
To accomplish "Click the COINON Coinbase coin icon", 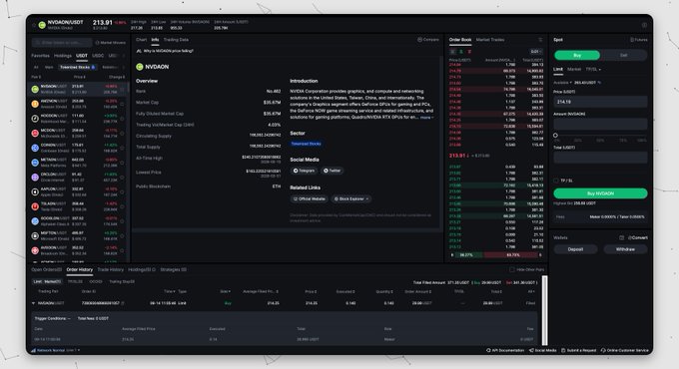I will click(35, 148).
